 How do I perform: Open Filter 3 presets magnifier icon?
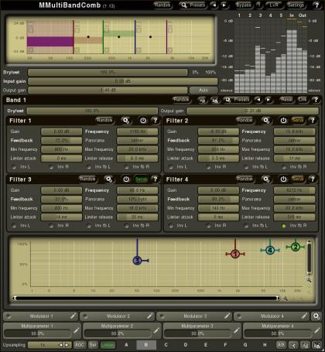pos(109,179)
